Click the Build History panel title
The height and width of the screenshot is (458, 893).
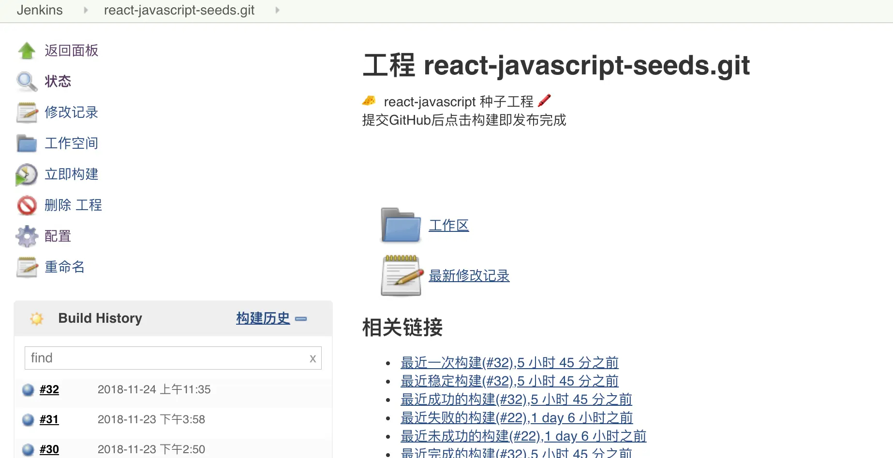pos(100,318)
